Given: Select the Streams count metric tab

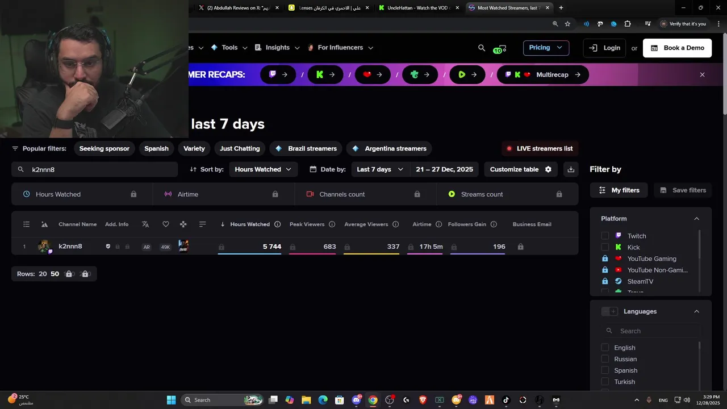Looking at the screenshot, I should coord(507,194).
